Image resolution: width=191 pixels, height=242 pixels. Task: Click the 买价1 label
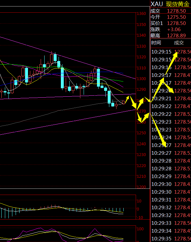157,23
